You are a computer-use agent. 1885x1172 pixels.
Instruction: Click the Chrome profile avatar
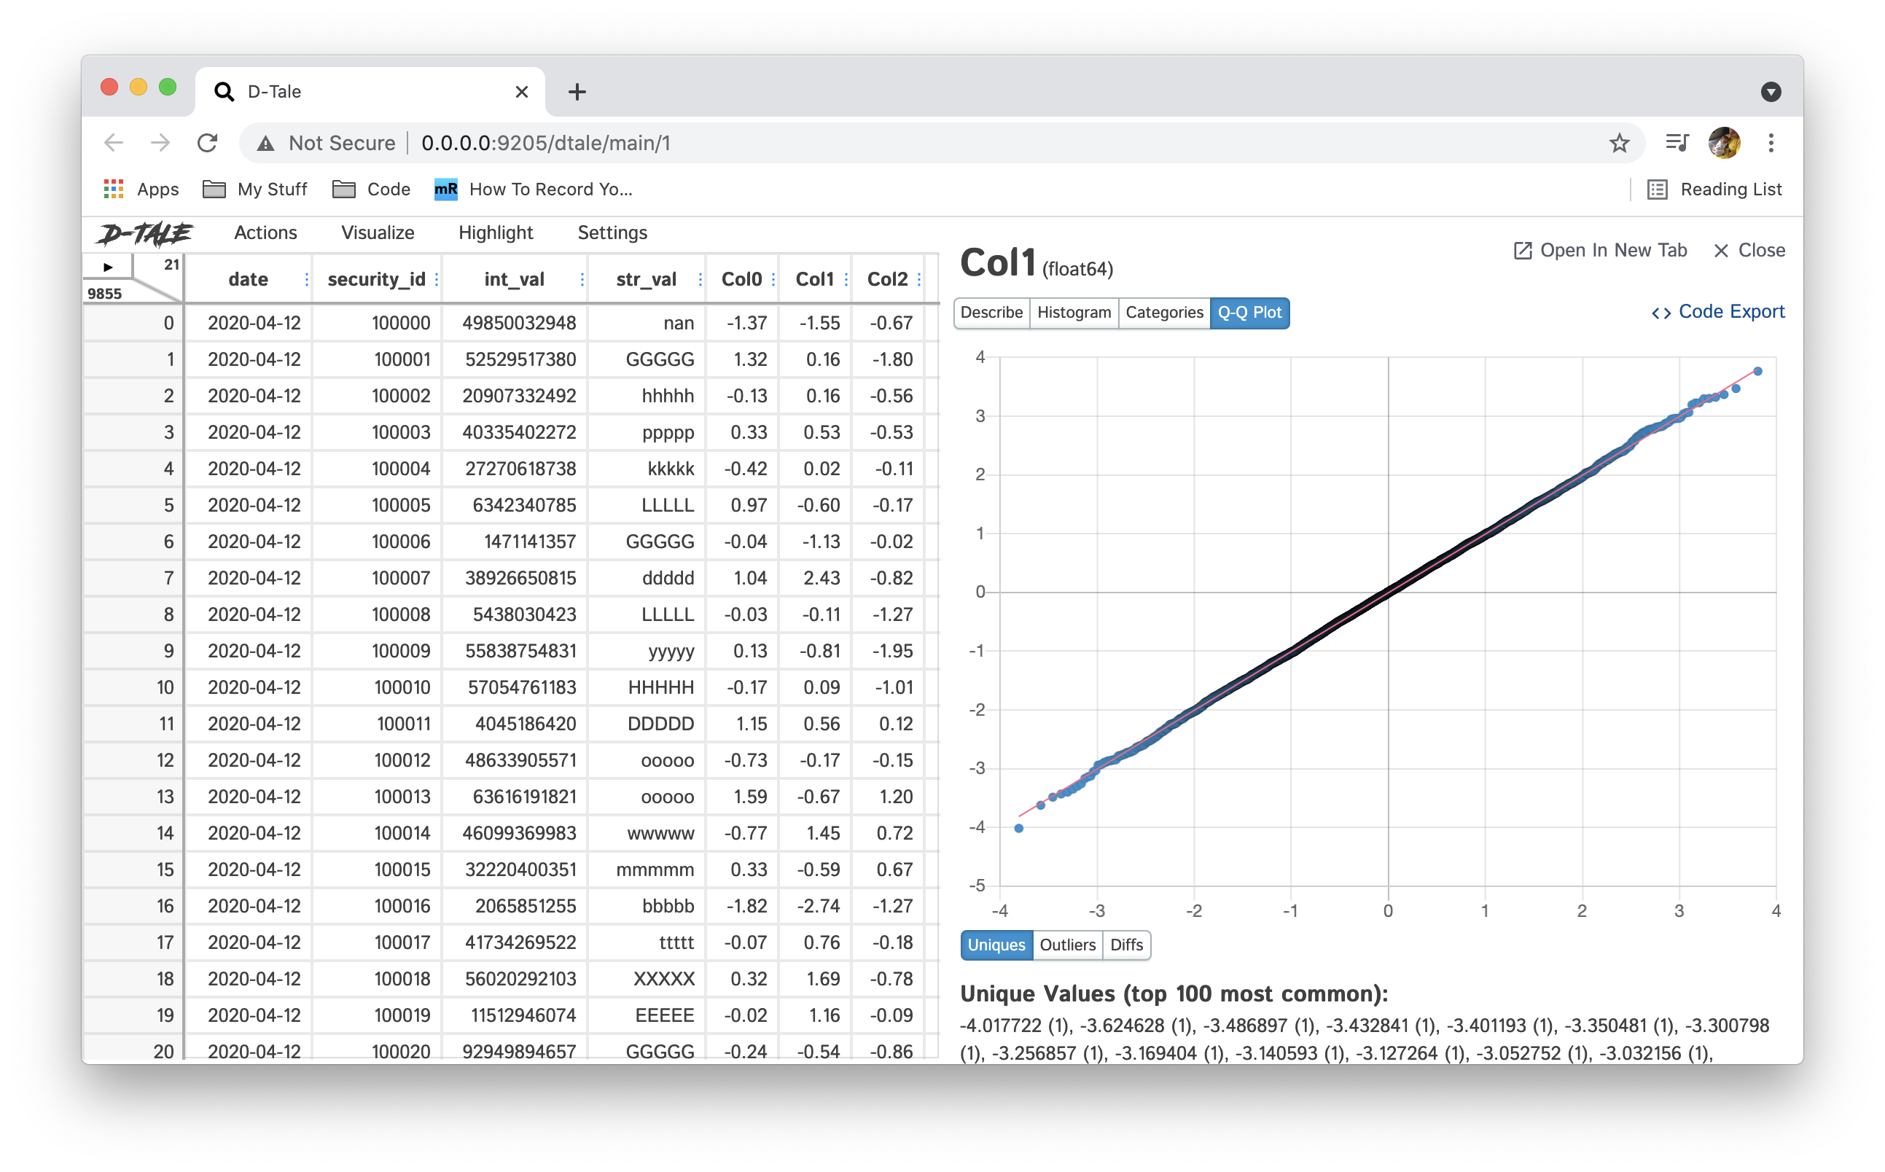point(1724,144)
